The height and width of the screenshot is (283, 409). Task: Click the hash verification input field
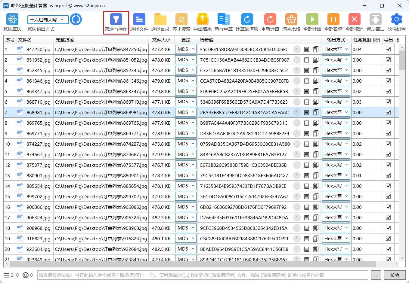tap(202, 275)
